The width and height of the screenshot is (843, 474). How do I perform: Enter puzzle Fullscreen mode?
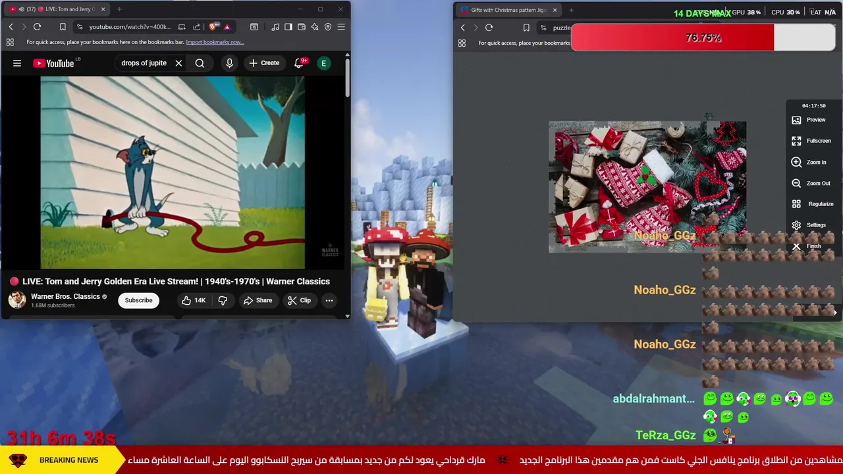click(x=811, y=141)
